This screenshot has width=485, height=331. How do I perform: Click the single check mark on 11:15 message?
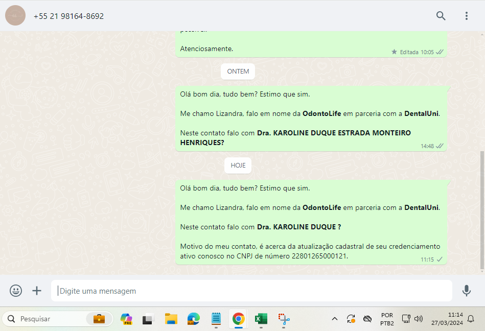pyautogui.click(x=440, y=259)
